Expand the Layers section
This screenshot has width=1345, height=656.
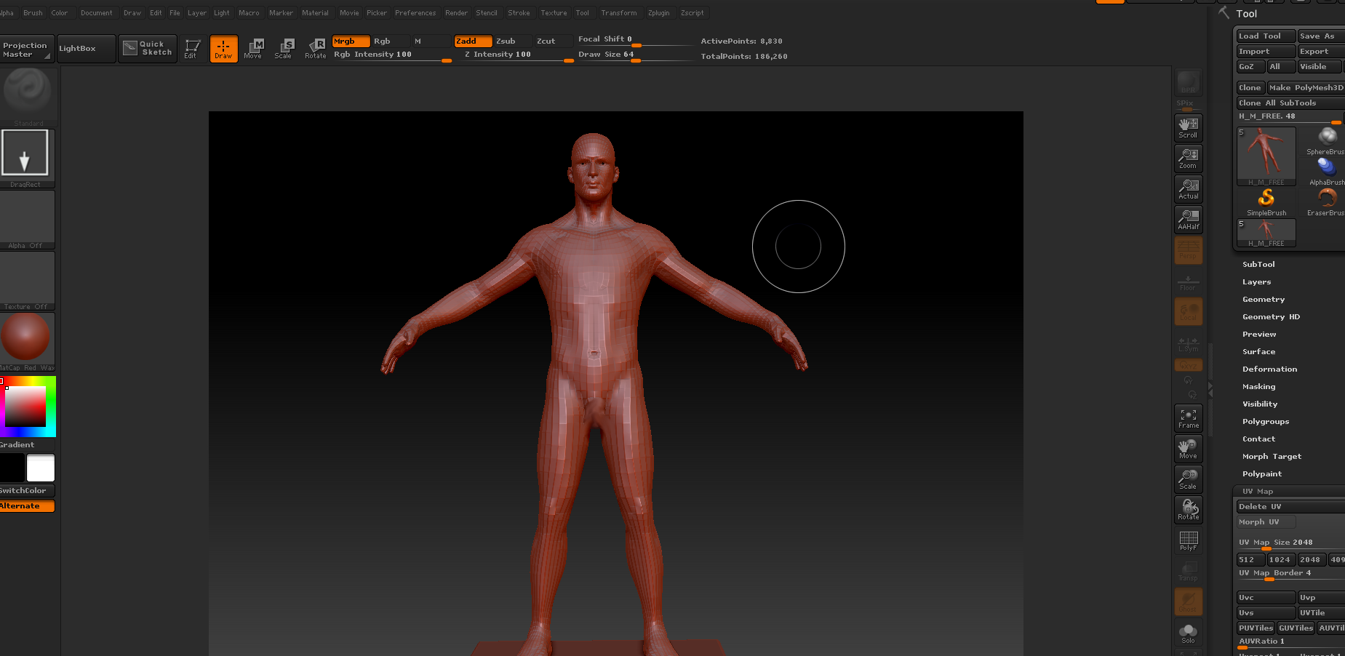tap(1256, 282)
